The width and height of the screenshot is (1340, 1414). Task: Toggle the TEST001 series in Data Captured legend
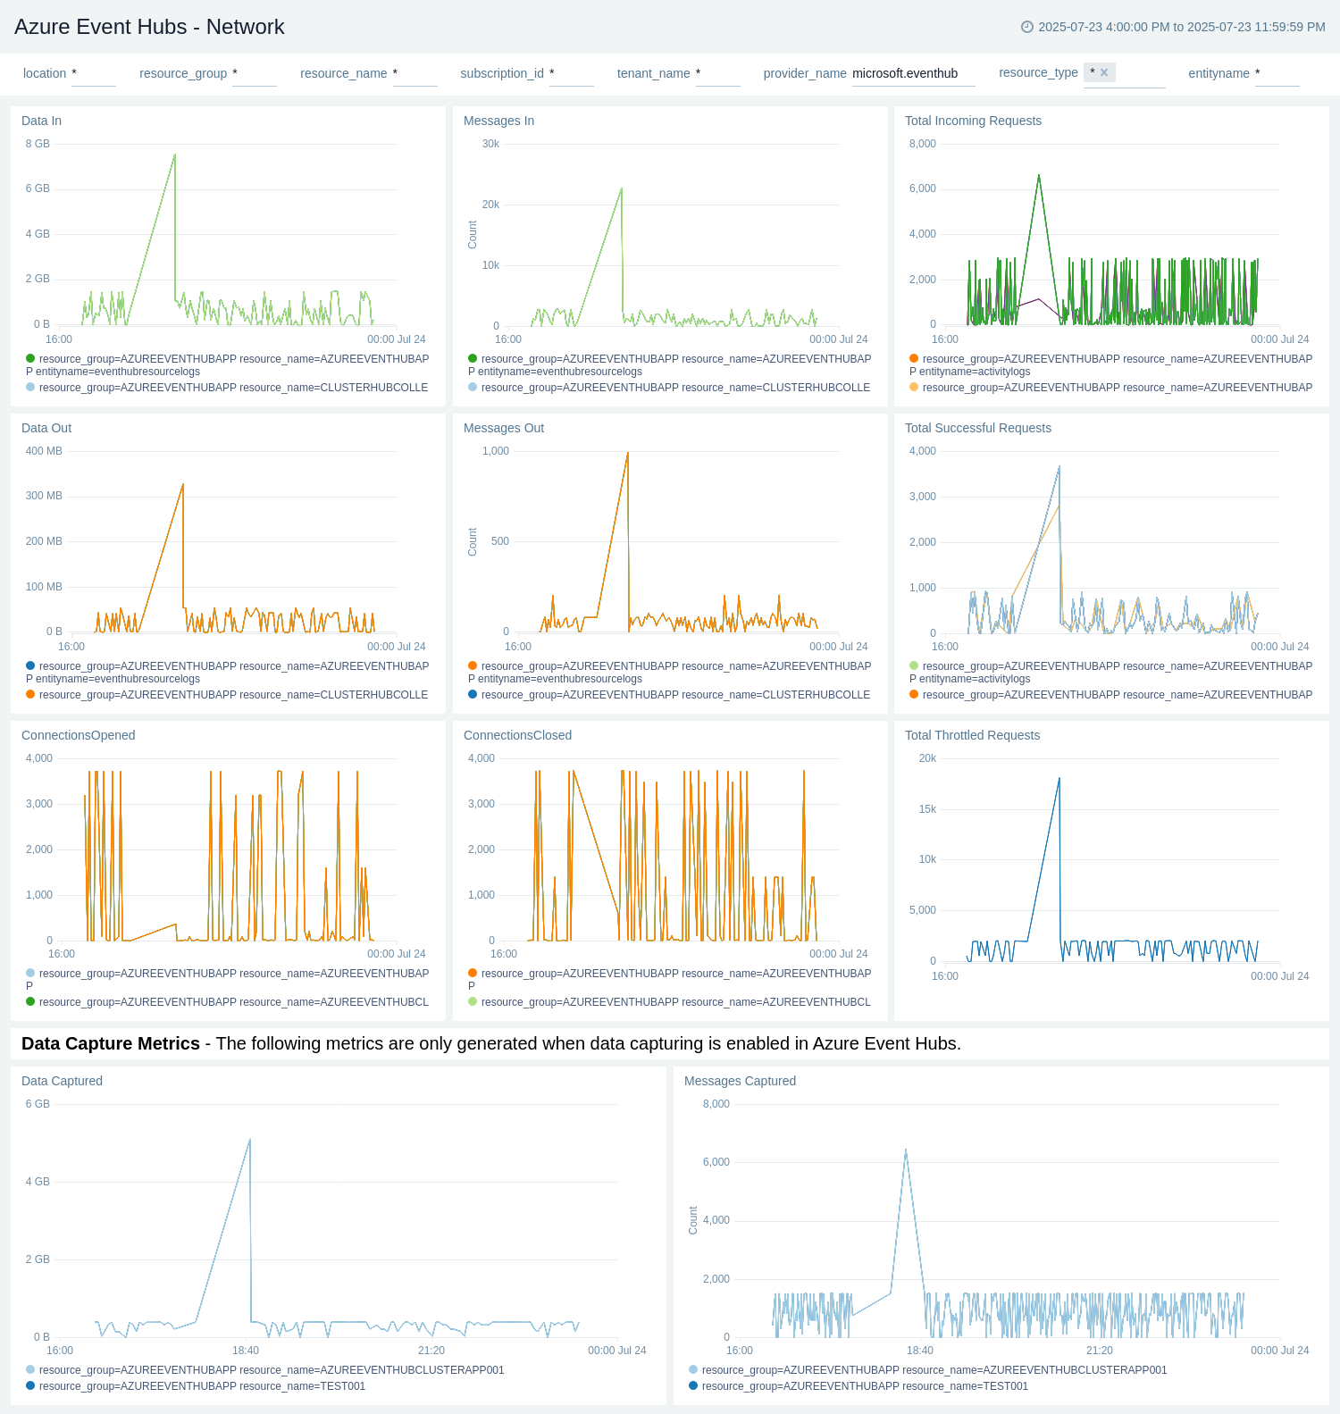196,1386
